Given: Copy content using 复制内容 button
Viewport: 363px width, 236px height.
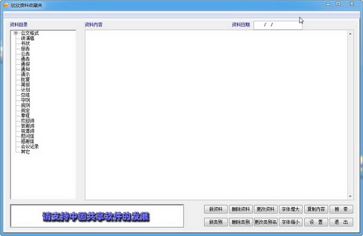Looking at the screenshot, I should tap(316, 209).
